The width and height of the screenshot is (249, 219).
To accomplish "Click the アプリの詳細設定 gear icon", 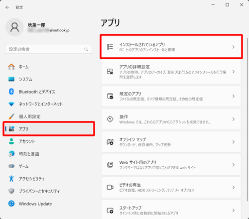I will tap(110, 72).
